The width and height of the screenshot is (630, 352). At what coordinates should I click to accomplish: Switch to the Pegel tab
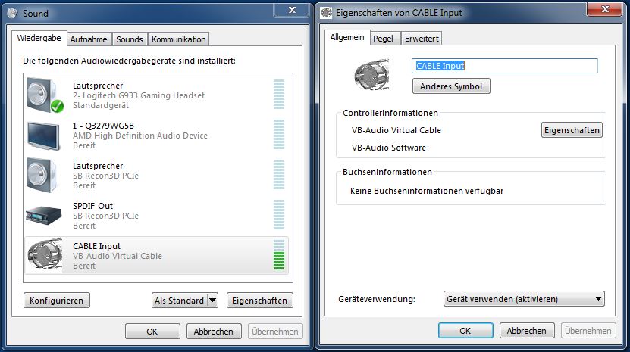point(383,39)
